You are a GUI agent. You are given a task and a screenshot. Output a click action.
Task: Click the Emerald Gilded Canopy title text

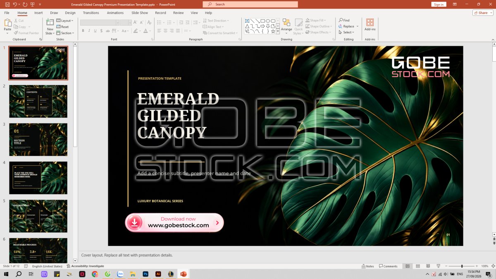point(178,115)
